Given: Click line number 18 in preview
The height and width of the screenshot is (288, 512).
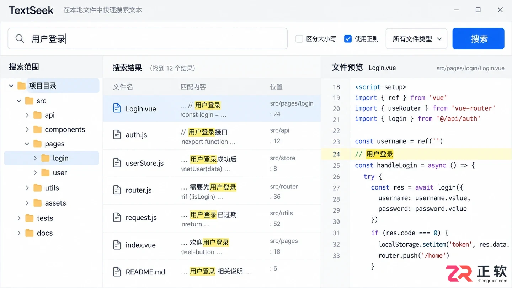Looking at the screenshot, I should pos(336,87).
